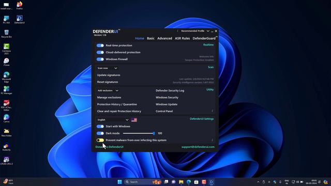Open Manage exclusions
The width and height of the screenshot is (331, 186).
tap(109, 98)
